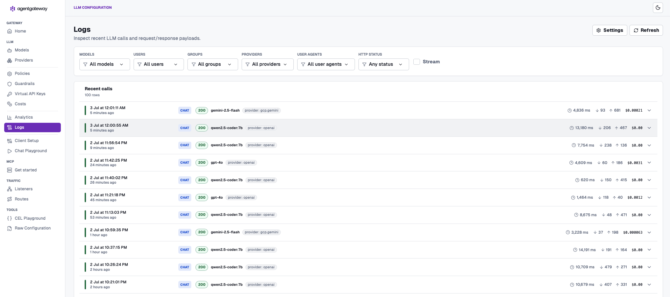Click the CEL Playground braces icon
The height and width of the screenshot is (297, 670).
[9, 218]
